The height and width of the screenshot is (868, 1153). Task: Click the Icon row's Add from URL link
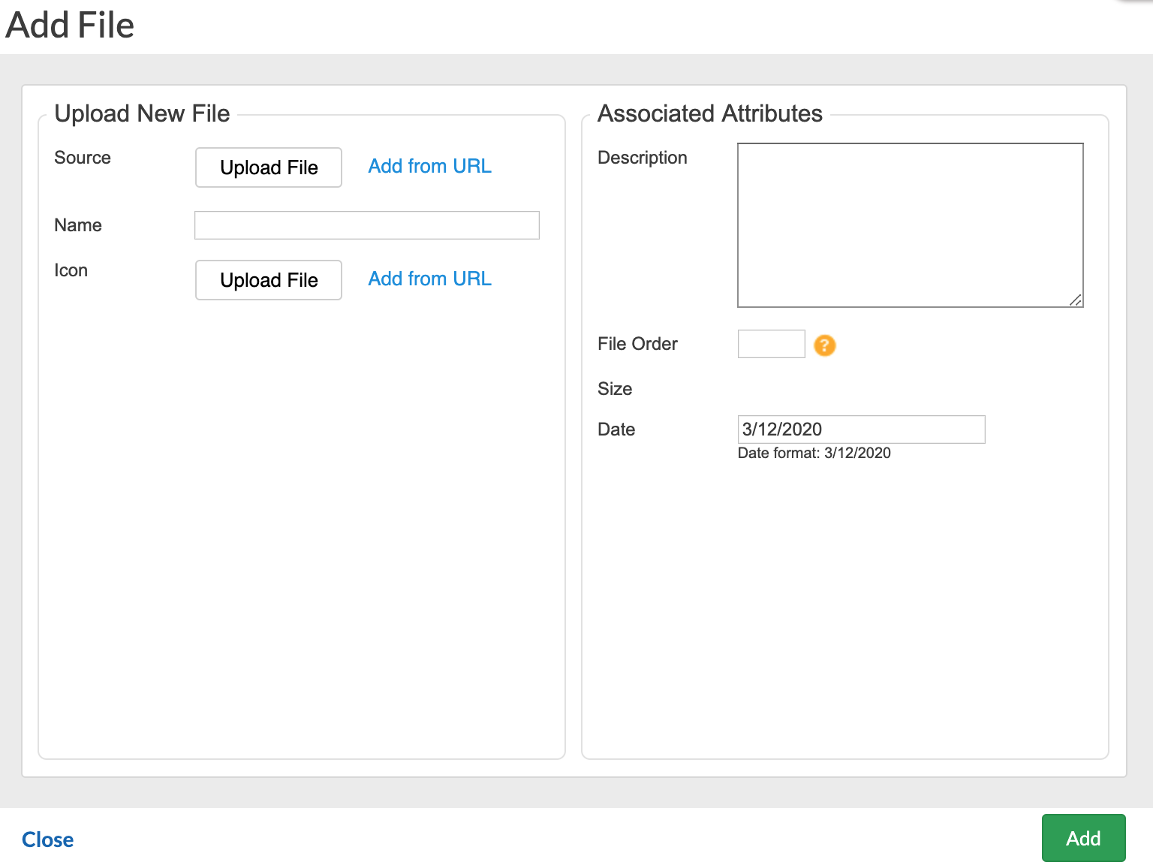coord(429,279)
